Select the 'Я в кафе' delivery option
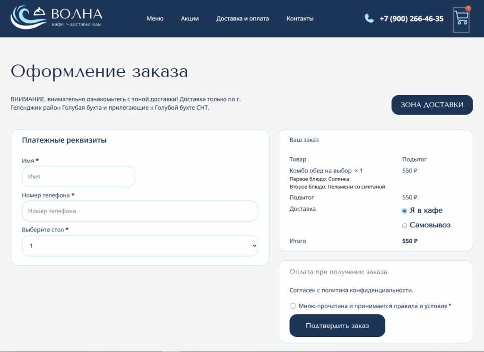Screen dimensions: 484x352 tap(405, 211)
